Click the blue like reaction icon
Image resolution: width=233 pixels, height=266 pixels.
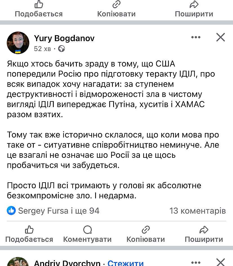click(11, 210)
